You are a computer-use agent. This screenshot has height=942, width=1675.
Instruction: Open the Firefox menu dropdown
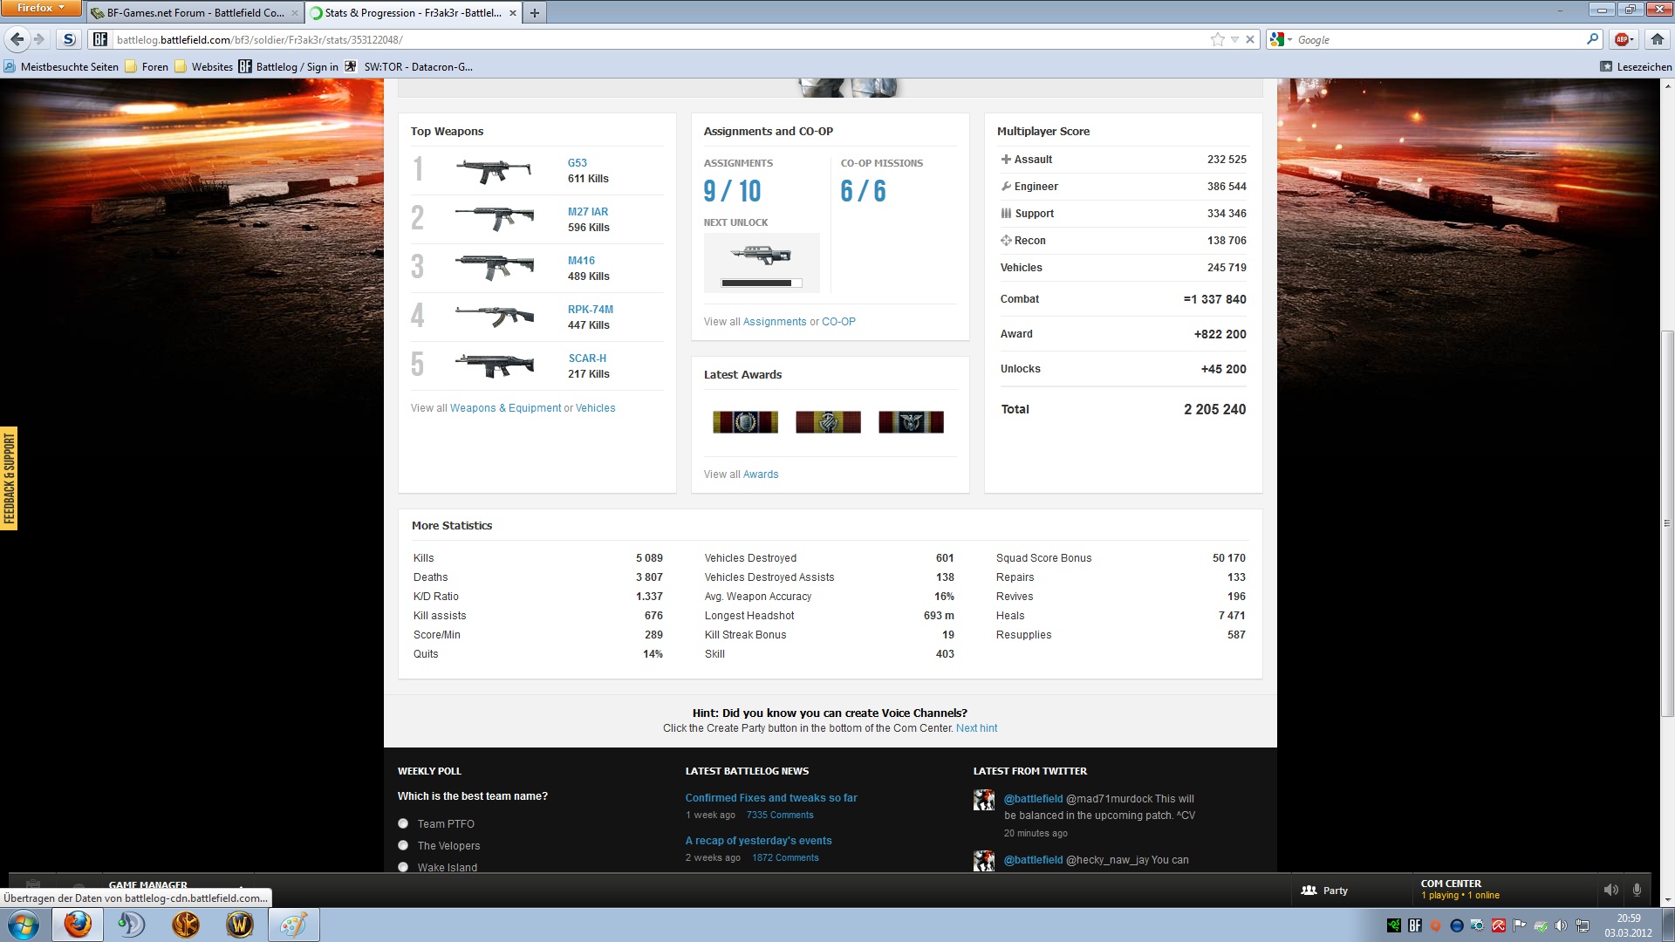pyautogui.click(x=41, y=8)
